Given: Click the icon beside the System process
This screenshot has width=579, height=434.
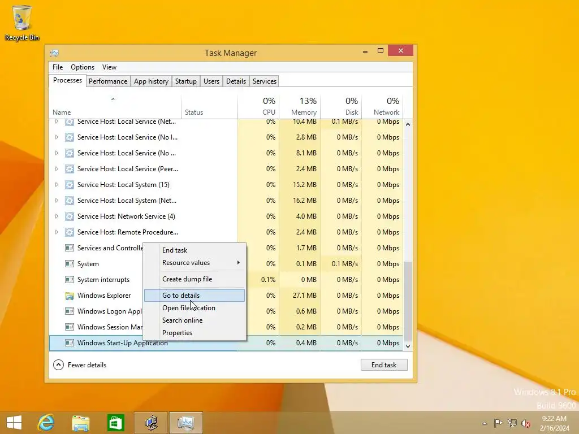Looking at the screenshot, I should point(70,264).
